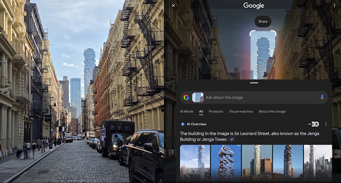The width and height of the screenshot is (341, 183).
Task: Open the About this image tab
Action: pyautogui.click(x=272, y=112)
